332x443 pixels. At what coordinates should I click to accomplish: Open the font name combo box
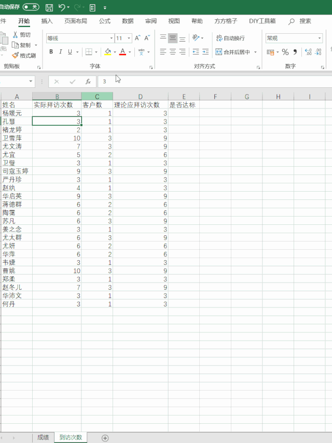[80, 38]
